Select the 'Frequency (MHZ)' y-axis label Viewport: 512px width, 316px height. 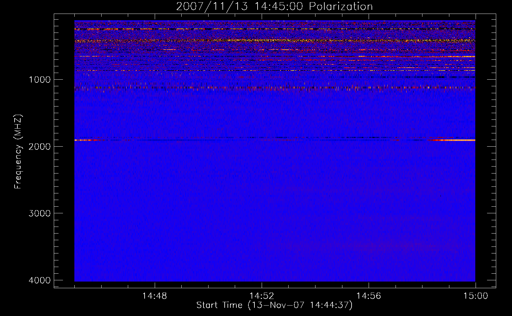(18, 152)
